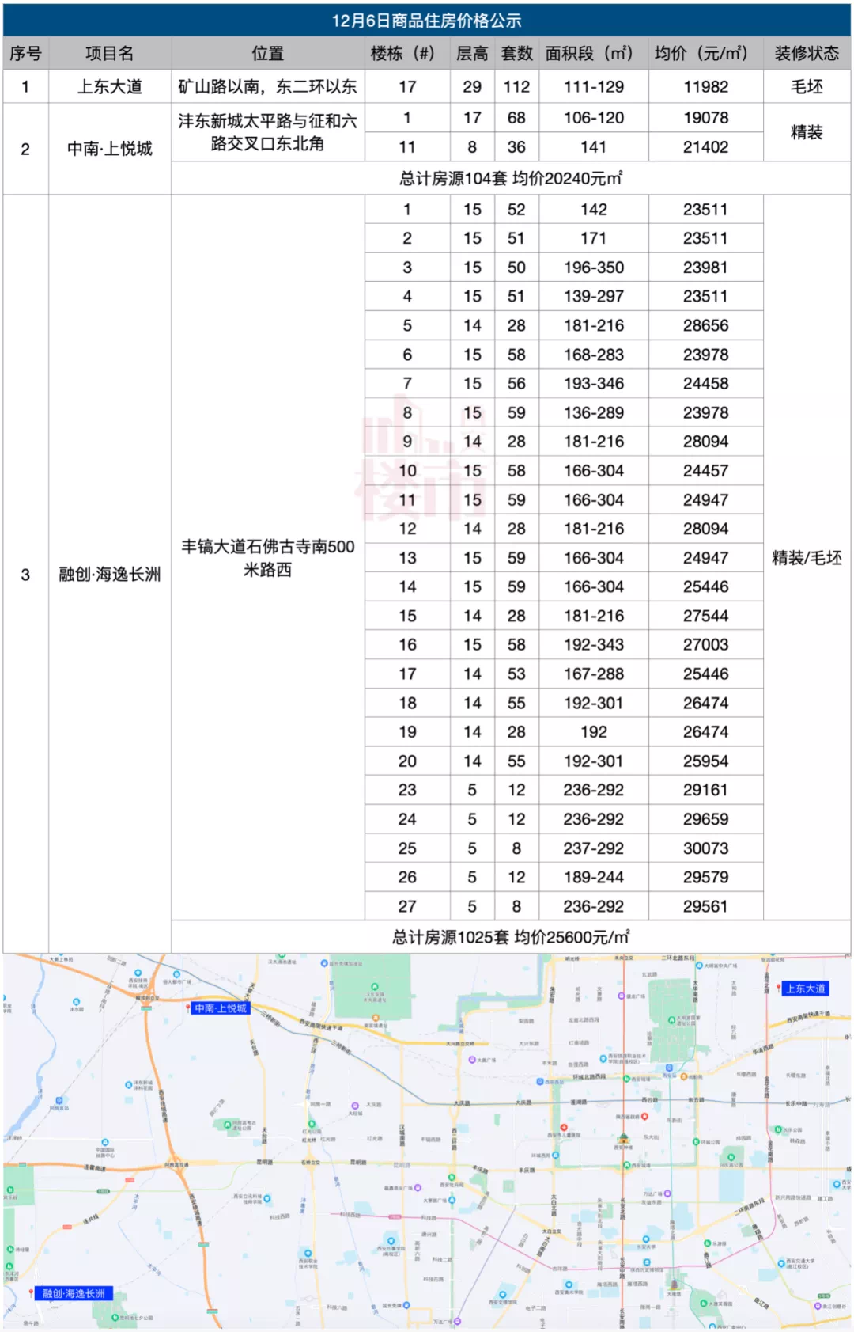Click the 西安职业技术学院 blue icon
This screenshot has height=1332, width=854.
click(308, 1253)
